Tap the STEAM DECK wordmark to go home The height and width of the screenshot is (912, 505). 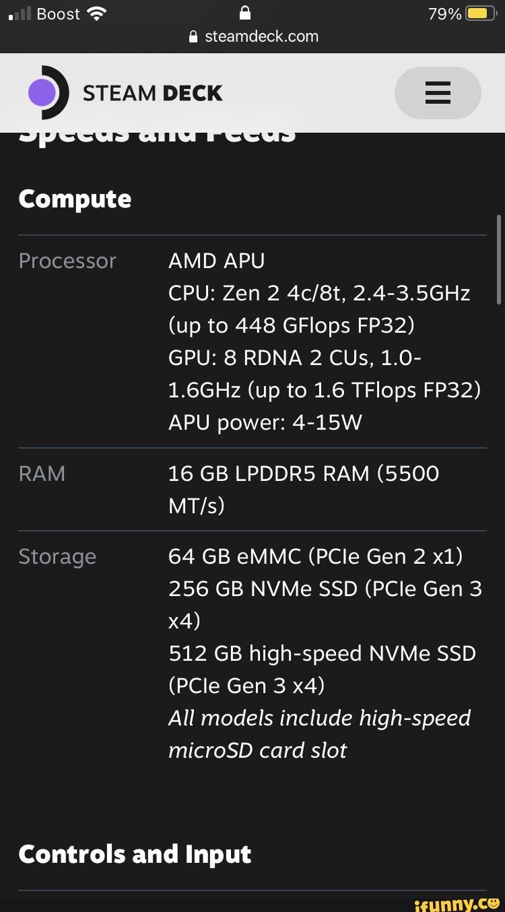[152, 93]
